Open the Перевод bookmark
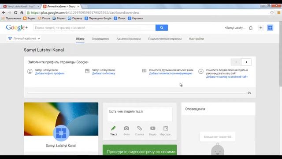 coord(75,18)
